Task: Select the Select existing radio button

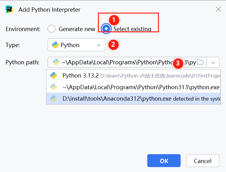Action: 106,29
